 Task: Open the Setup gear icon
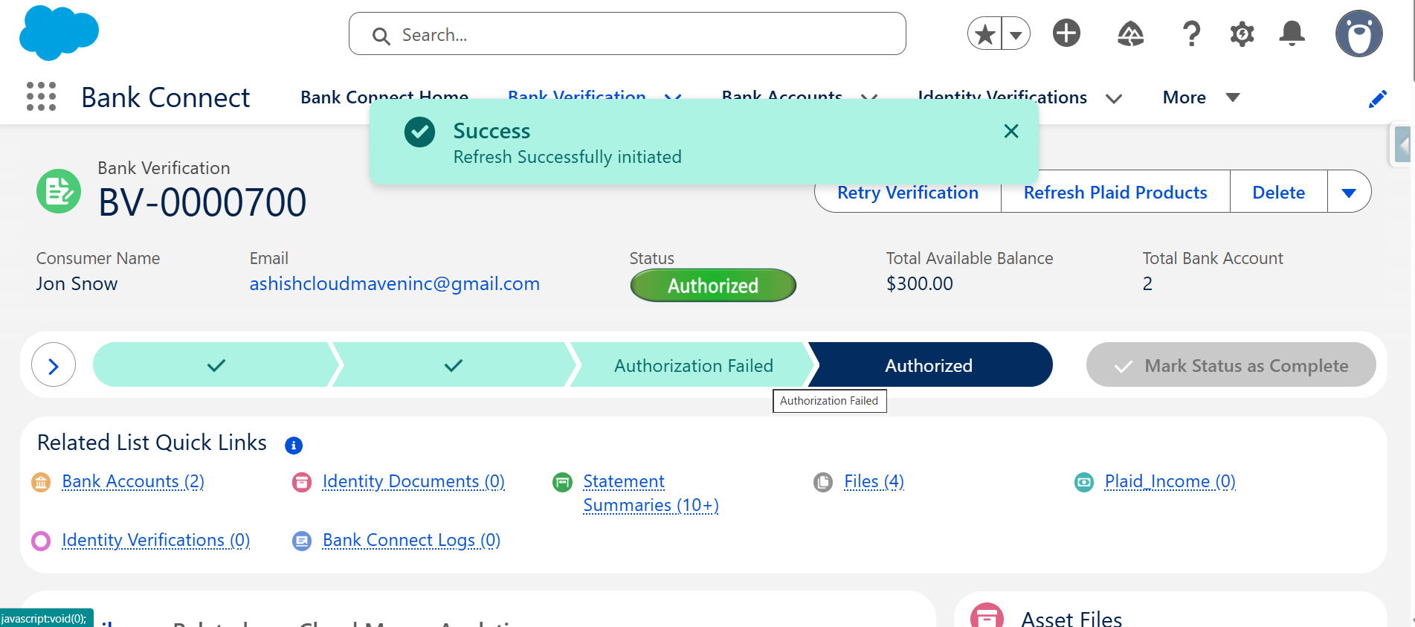tap(1242, 33)
